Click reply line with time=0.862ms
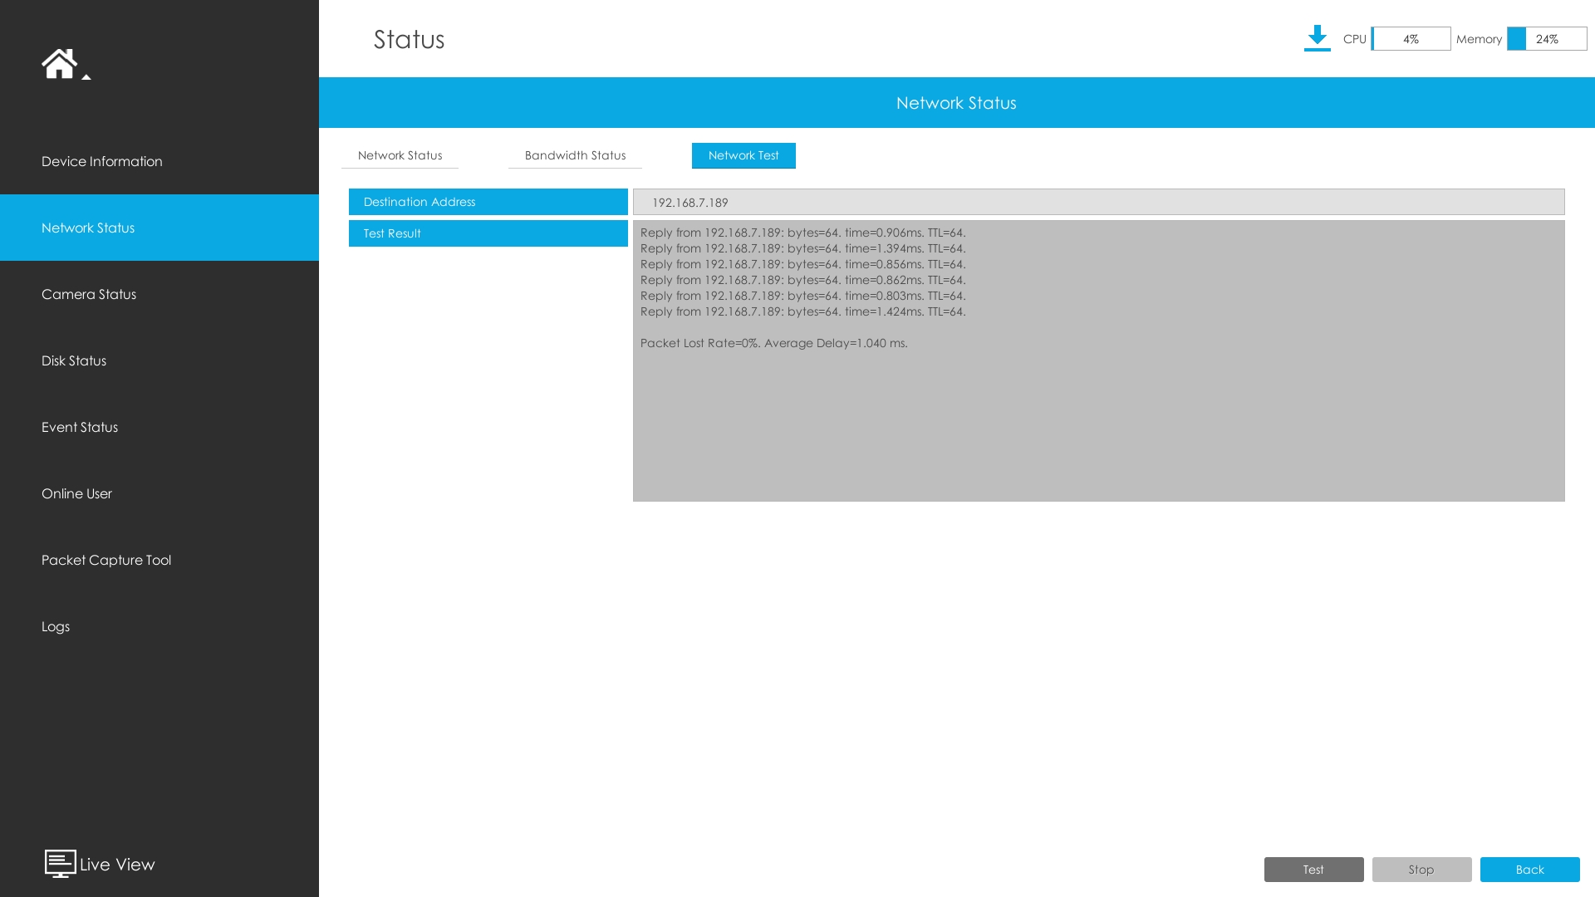The height and width of the screenshot is (897, 1595). [x=802, y=280]
